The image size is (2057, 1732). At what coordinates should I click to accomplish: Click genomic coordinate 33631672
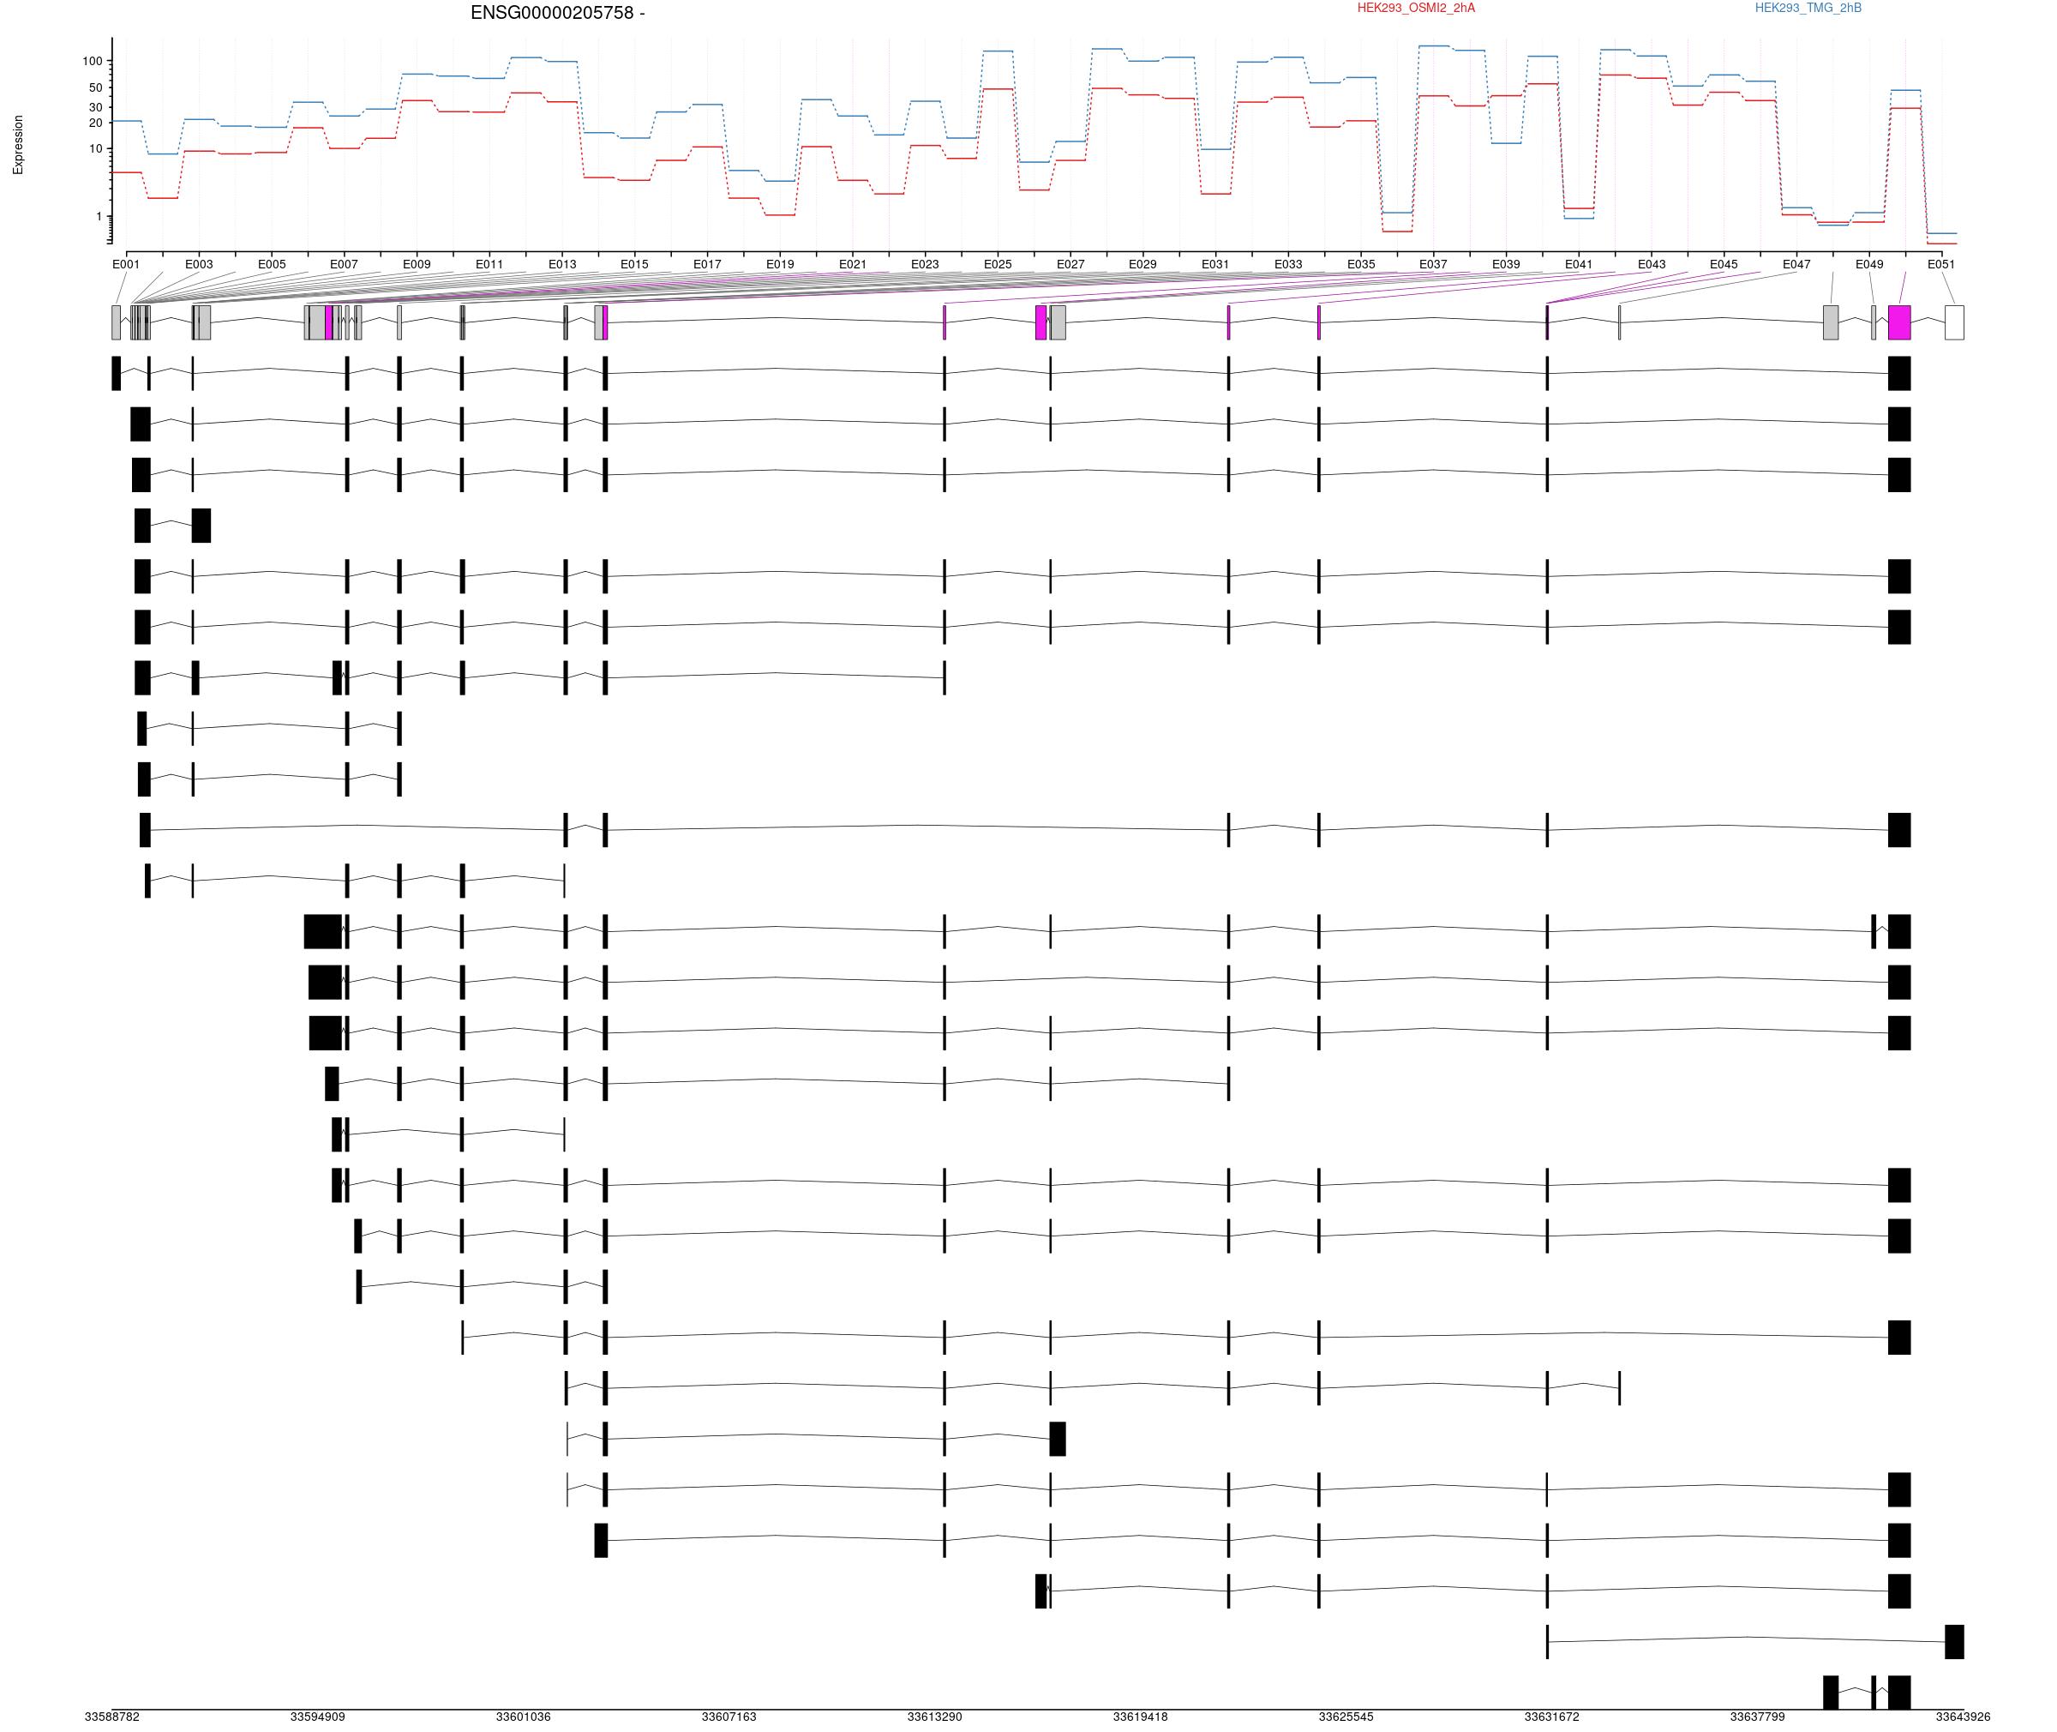[1551, 1717]
